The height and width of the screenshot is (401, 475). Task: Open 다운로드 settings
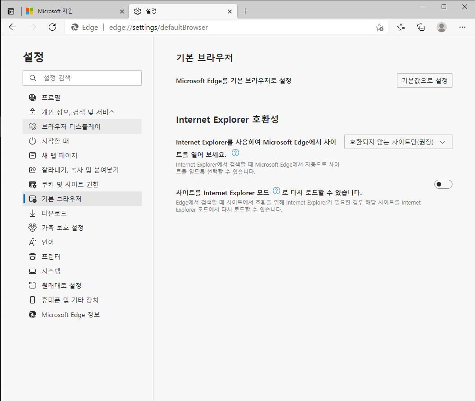point(82,213)
